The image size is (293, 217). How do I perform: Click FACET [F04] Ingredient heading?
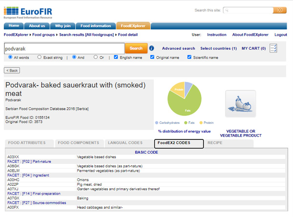coord(28,176)
